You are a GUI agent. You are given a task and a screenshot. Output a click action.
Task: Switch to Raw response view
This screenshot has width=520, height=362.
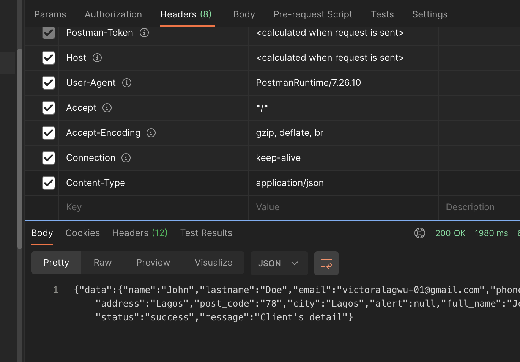[x=102, y=262]
